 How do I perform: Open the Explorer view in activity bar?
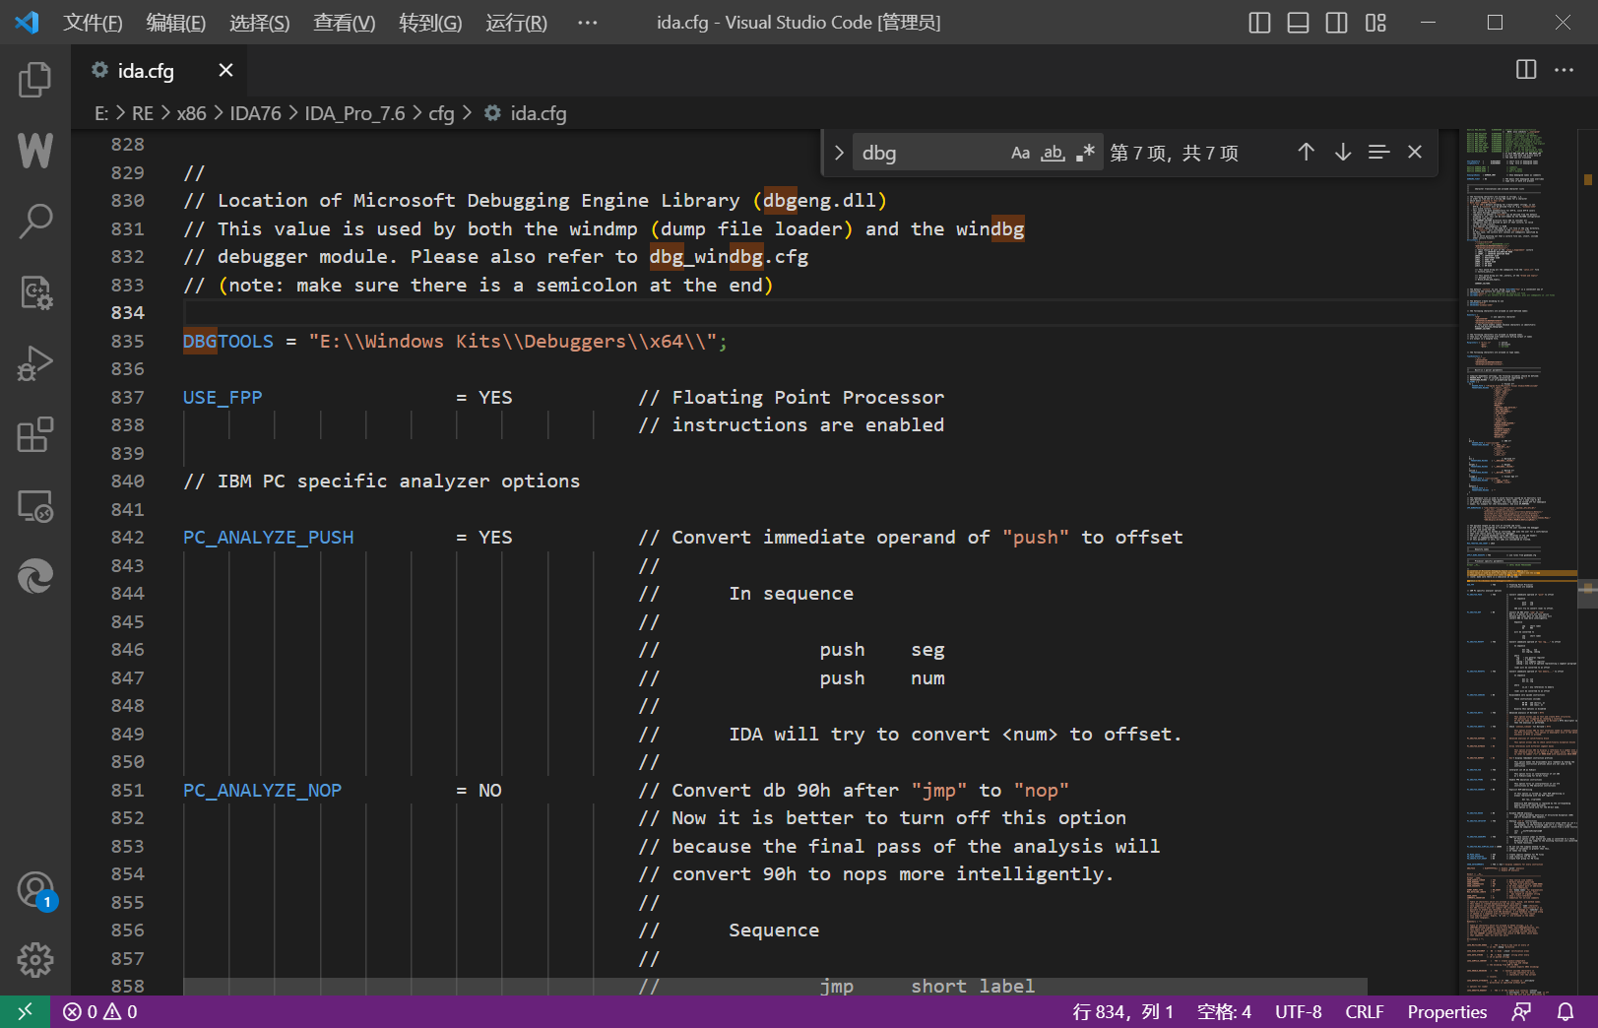click(34, 80)
